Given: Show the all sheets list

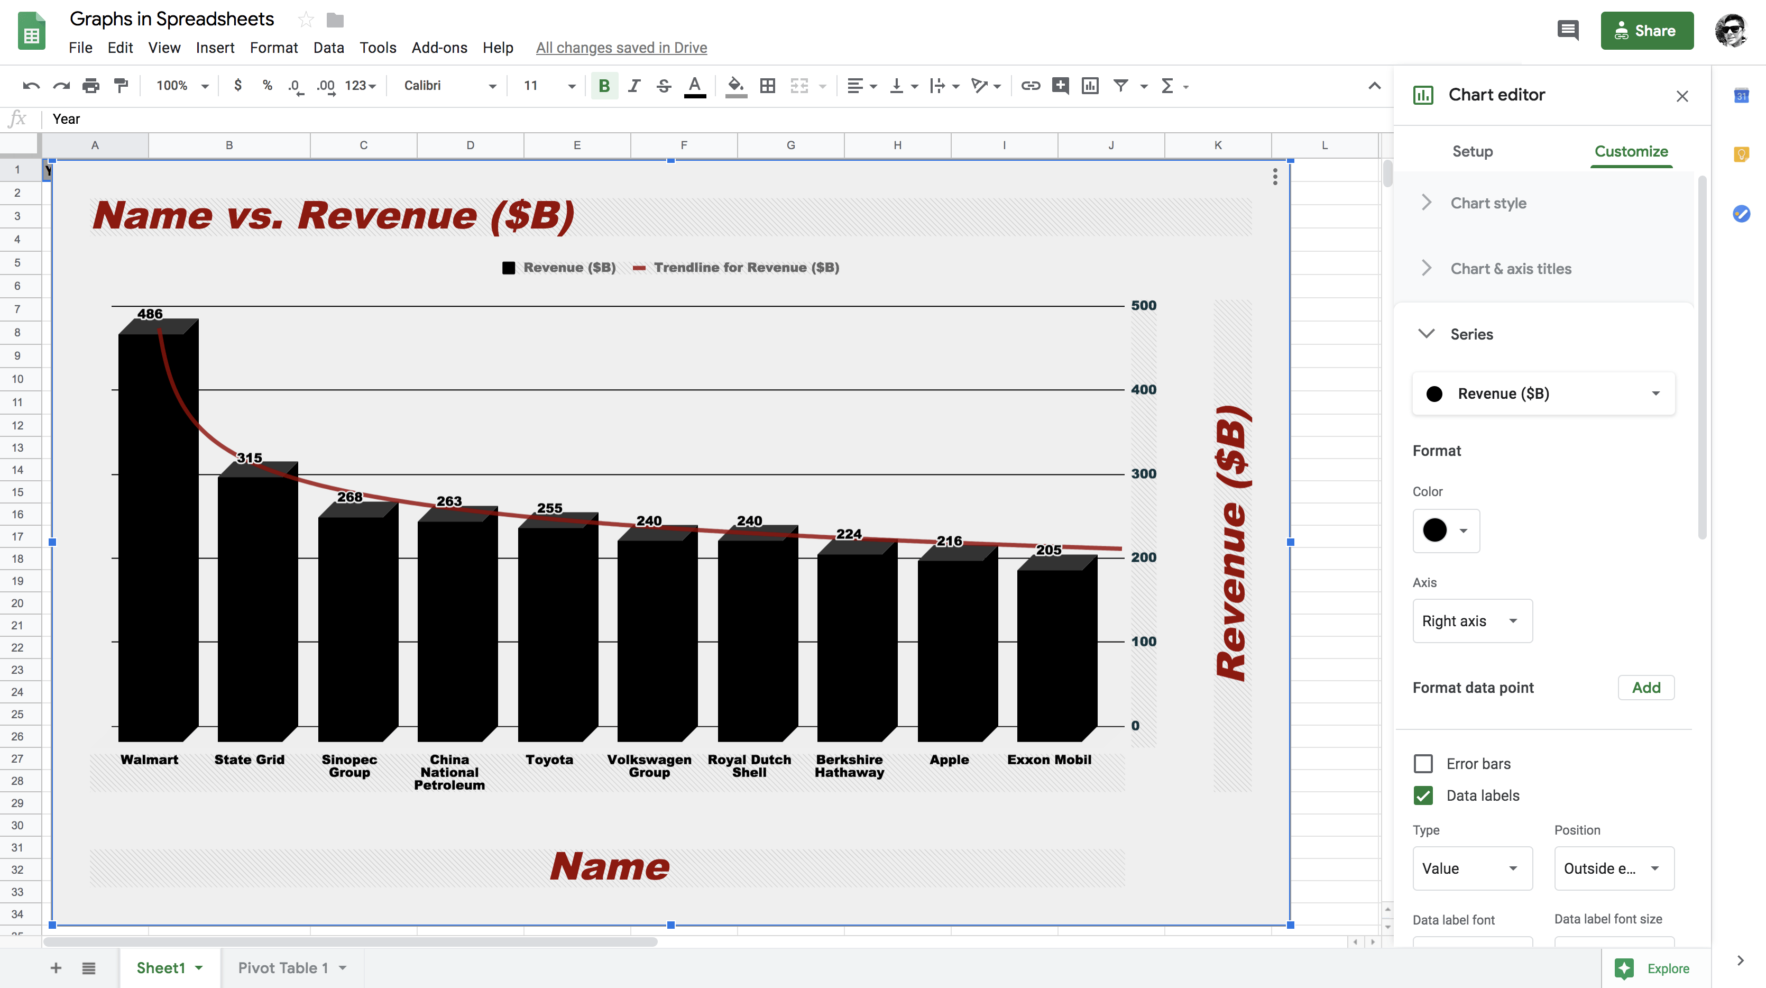Looking at the screenshot, I should point(88,968).
